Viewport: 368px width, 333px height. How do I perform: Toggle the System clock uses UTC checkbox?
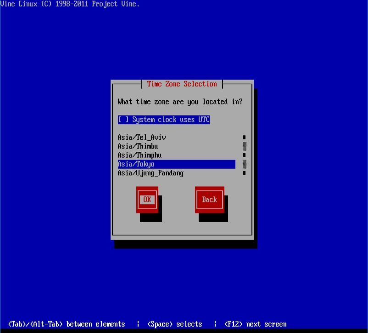pyautogui.click(x=164, y=120)
